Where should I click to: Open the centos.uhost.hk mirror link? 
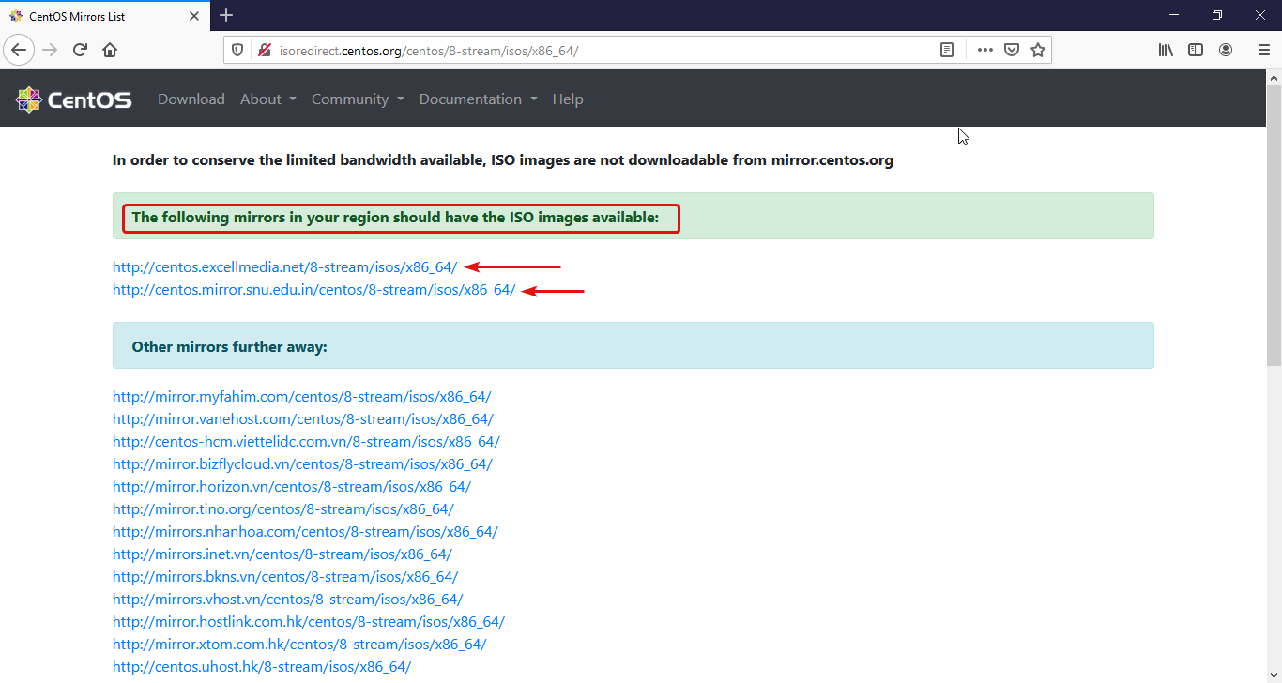pos(262,666)
